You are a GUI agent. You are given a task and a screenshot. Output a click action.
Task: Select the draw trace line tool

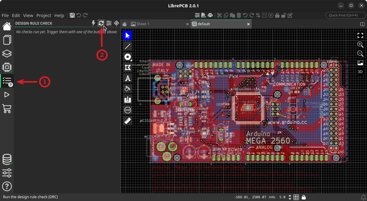[128, 46]
